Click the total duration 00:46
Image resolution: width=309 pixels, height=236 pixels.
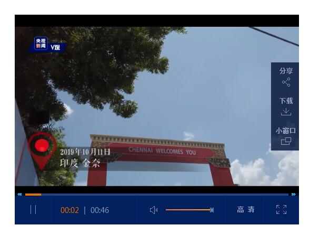[x=99, y=210]
